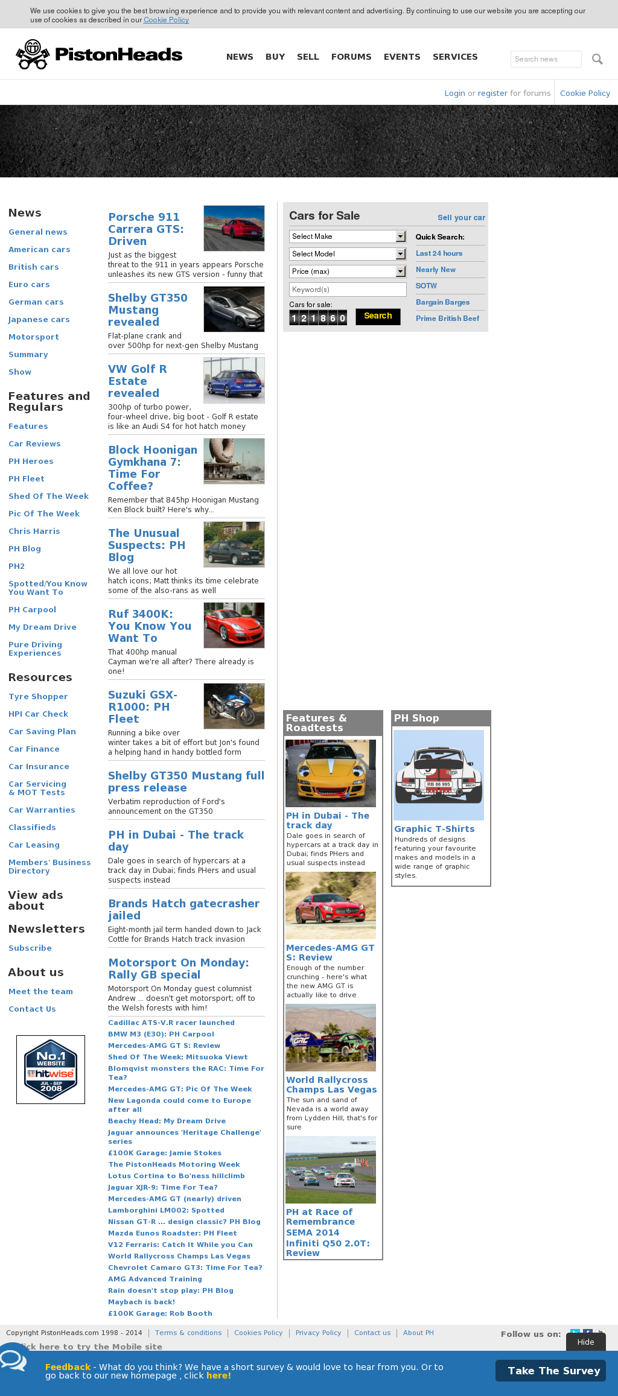Screen dimensions: 618x1396
Task: Open Chris Harris sidebar link
Action: point(34,531)
